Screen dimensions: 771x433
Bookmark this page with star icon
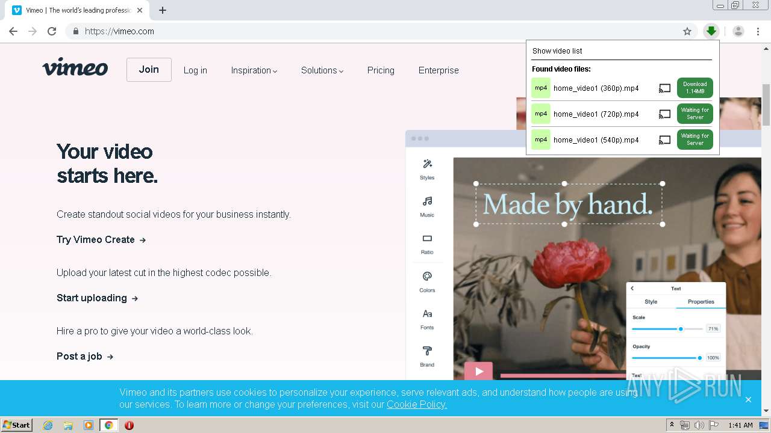click(x=687, y=31)
